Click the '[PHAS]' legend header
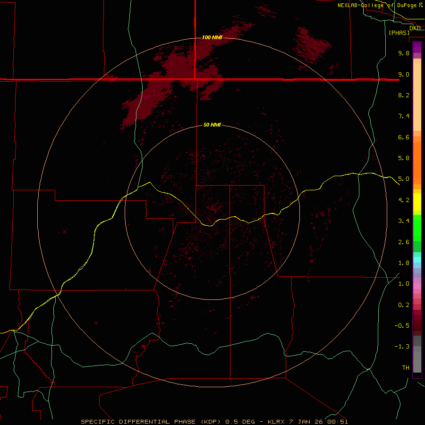 tap(399, 33)
